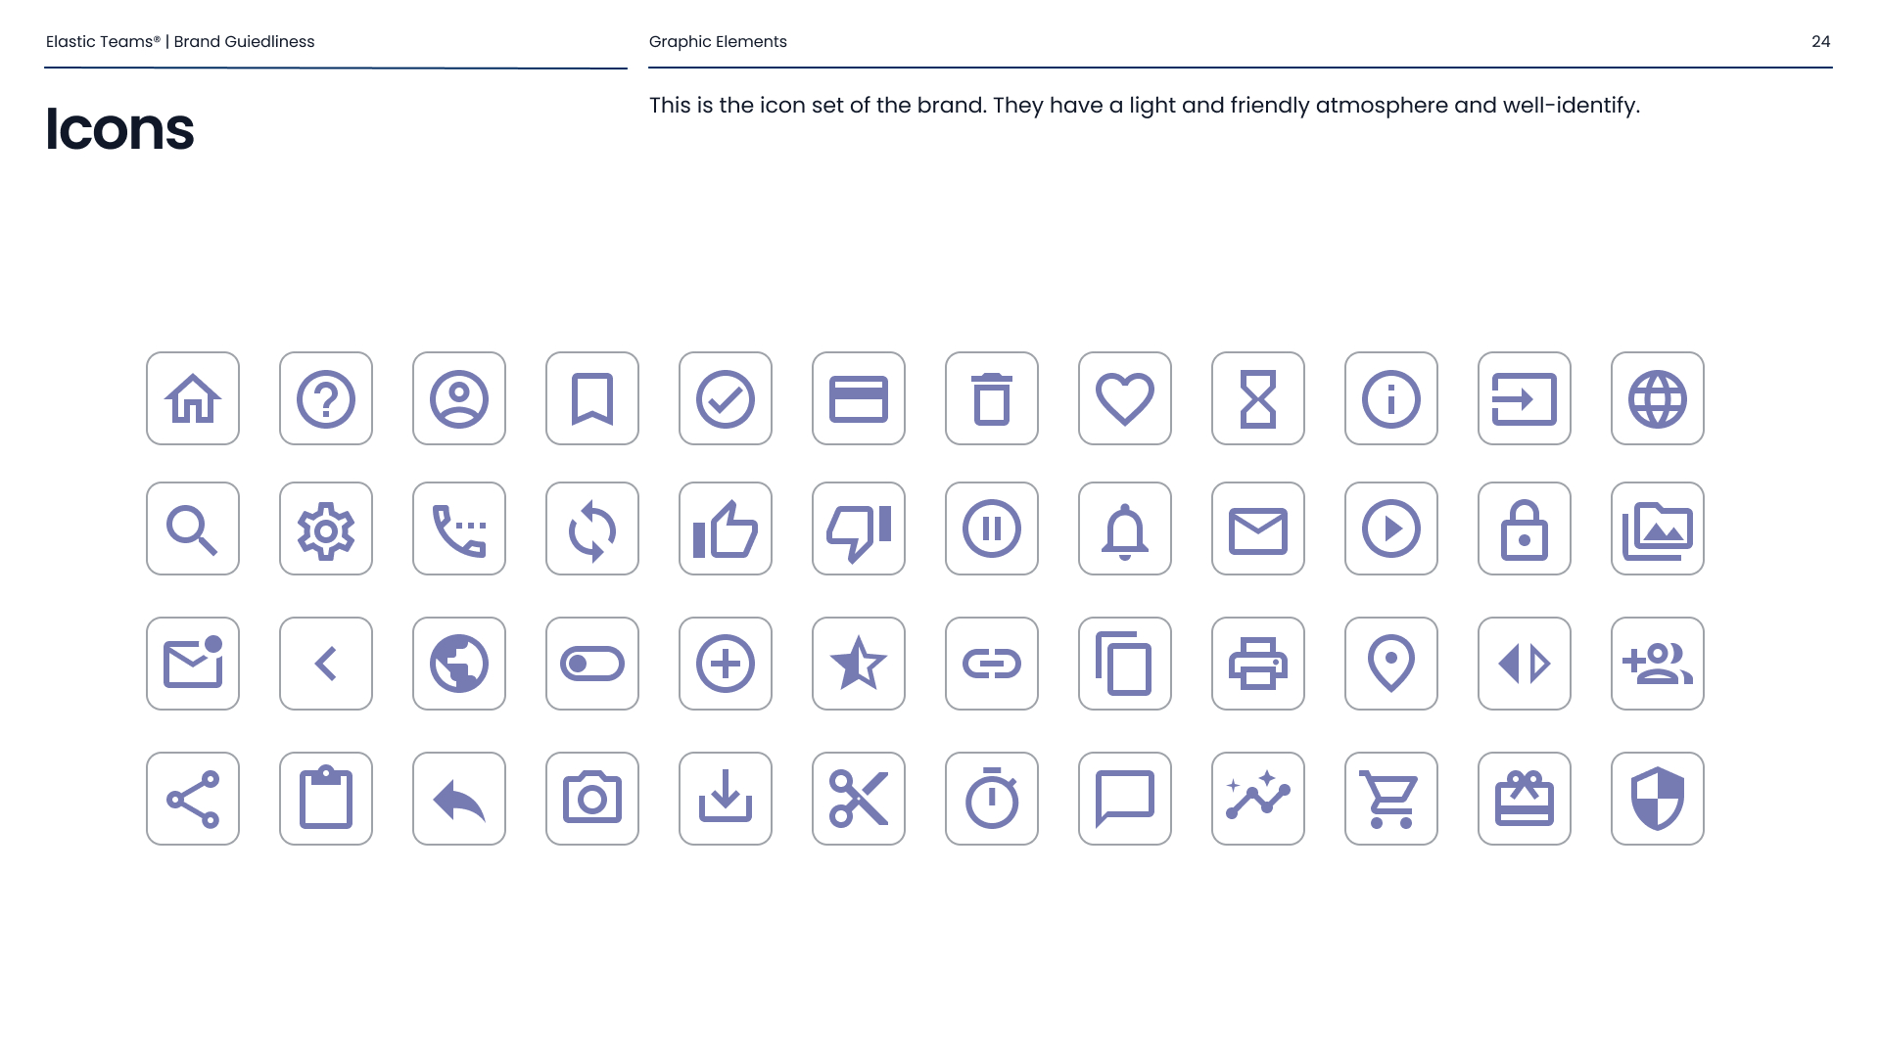Click the unread mail envelope with dot

click(x=193, y=664)
